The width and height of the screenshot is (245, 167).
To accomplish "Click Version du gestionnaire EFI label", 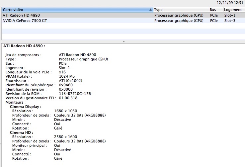I will coord(31,98).
